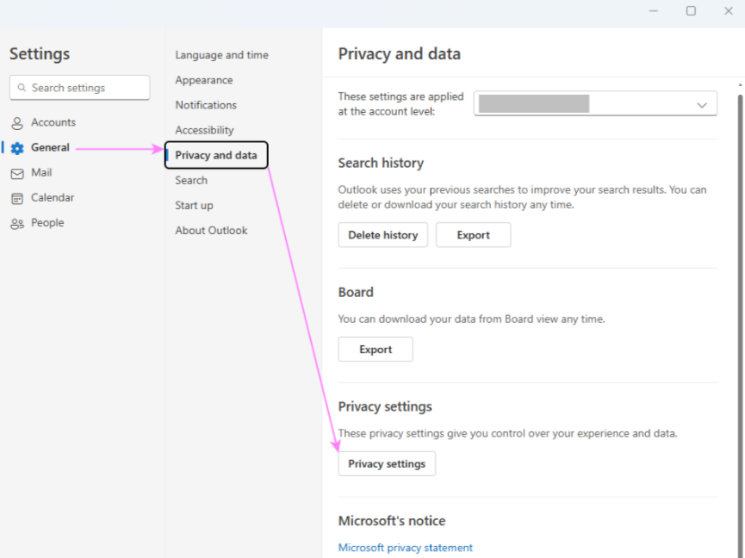Open the Mail settings category

[x=41, y=173]
